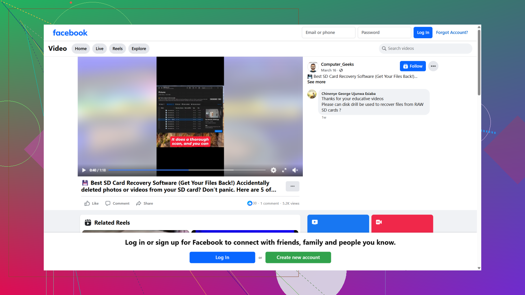View the 30 reactions count
This screenshot has width=525, height=295.
coord(252,203)
